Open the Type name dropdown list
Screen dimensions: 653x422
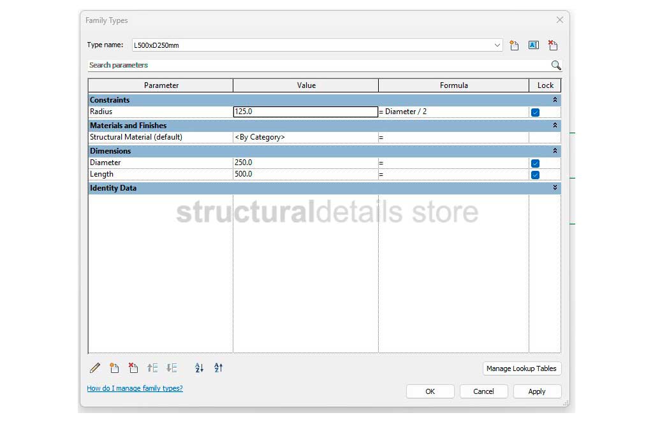pos(497,45)
